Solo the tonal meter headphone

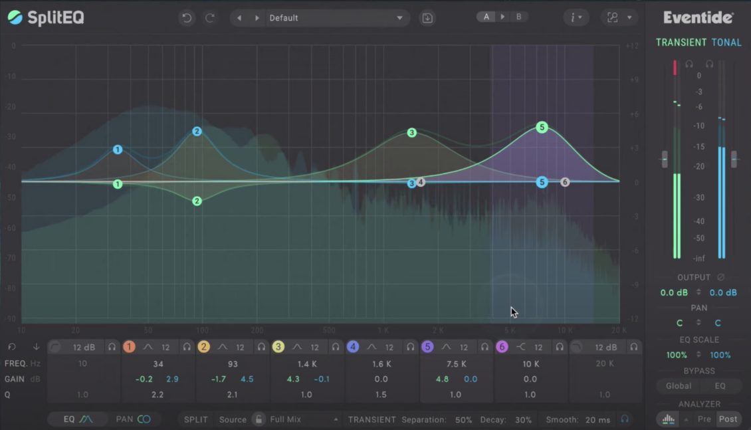(709, 64)
